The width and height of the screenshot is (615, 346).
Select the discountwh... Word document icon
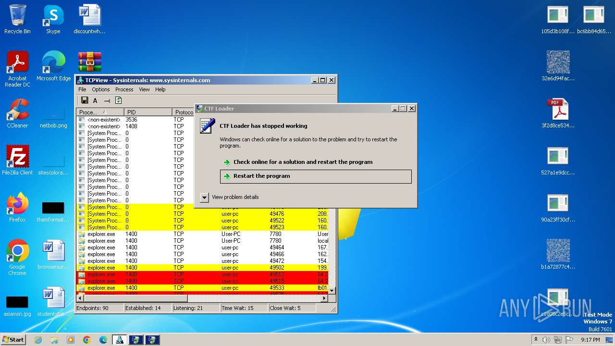89,20
